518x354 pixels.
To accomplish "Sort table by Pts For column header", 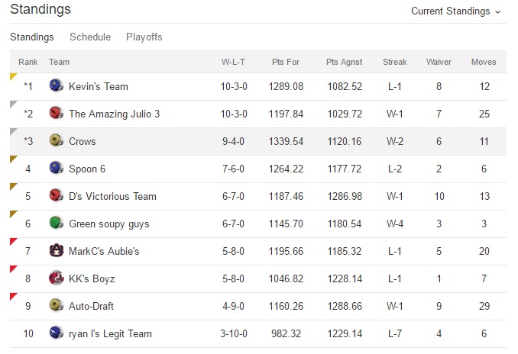I will click(286, 62).
